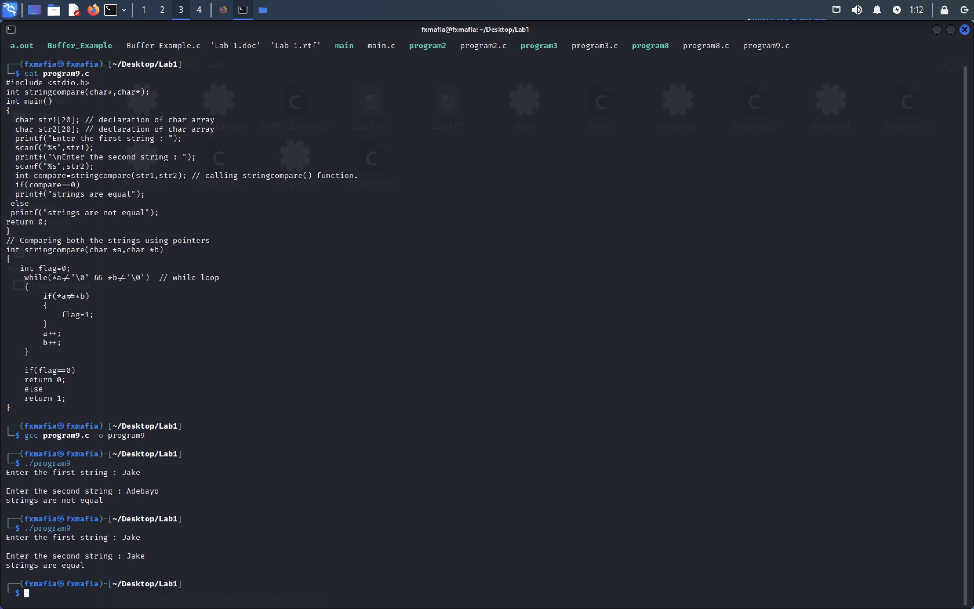The width and height of the screenshot is (974, 609).
Task: Click the 'int flag=0;' code line
Action: [45, 268]
